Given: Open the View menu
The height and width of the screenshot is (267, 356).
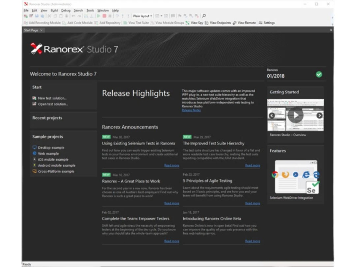Looking at the screenshot, I should pyautogui.click(x=44, y=10).
